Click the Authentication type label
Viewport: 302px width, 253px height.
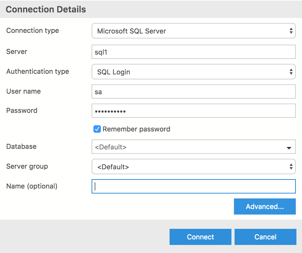[x=37, y=72]
